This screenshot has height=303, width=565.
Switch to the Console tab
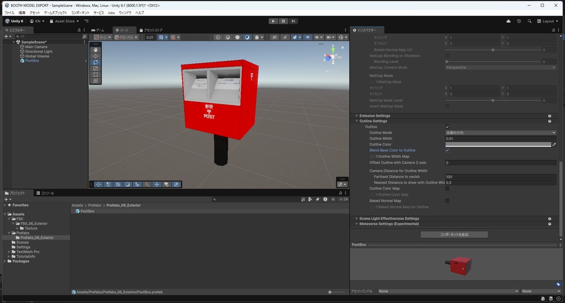tap(45, 193)
